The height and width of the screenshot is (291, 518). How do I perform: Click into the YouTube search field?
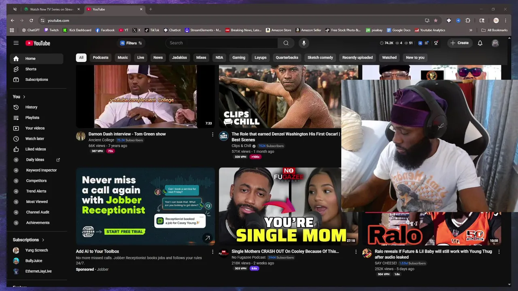point(222,43)
